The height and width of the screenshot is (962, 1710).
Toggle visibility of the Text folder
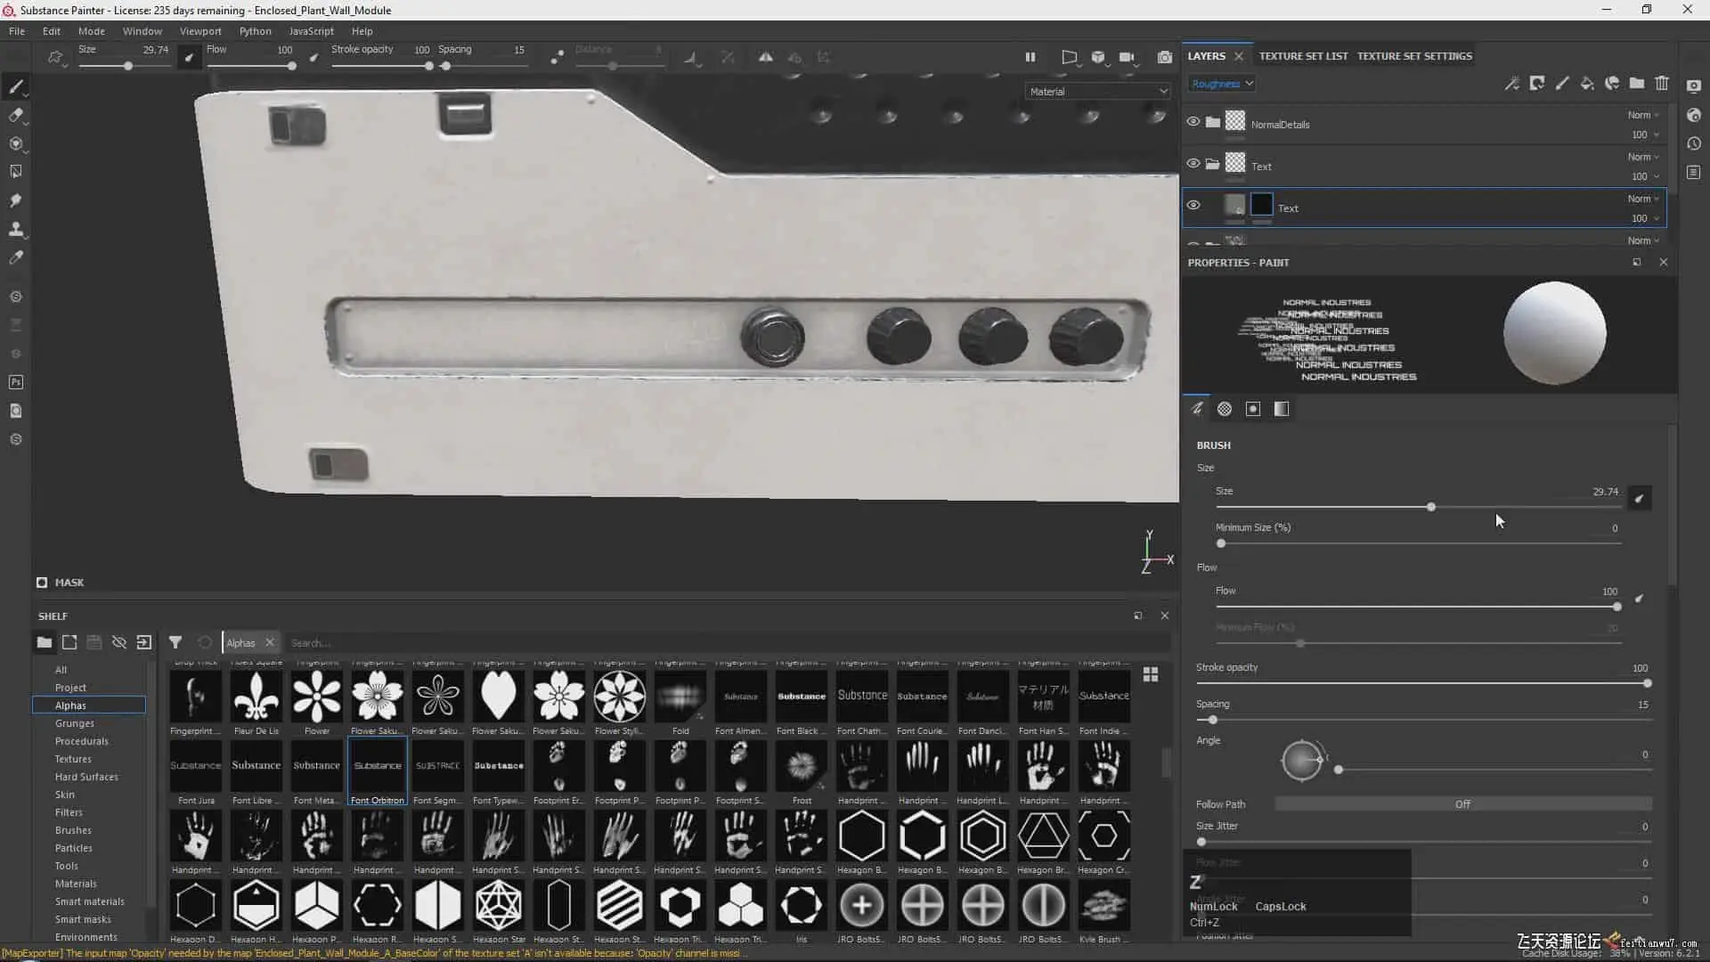(x=1193, y=164)
